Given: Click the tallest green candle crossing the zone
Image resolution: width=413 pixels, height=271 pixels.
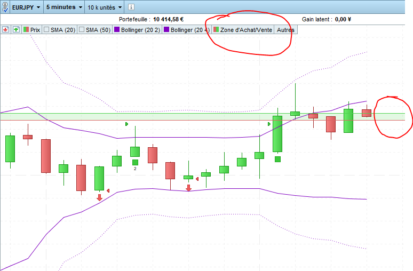Looking at the screenshot, I should point(277,134).
